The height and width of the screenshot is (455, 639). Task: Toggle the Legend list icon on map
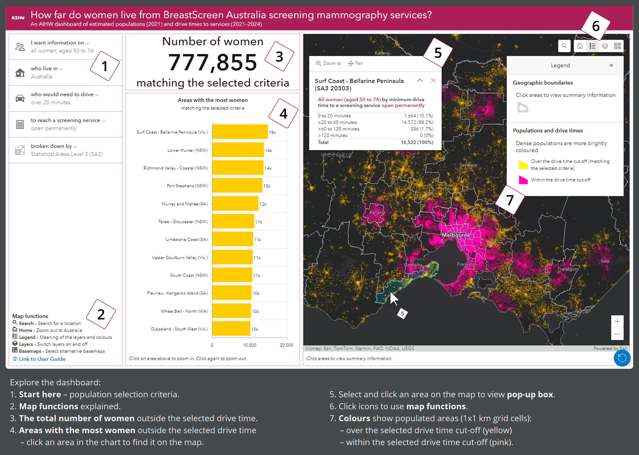(x=592, y=46)
